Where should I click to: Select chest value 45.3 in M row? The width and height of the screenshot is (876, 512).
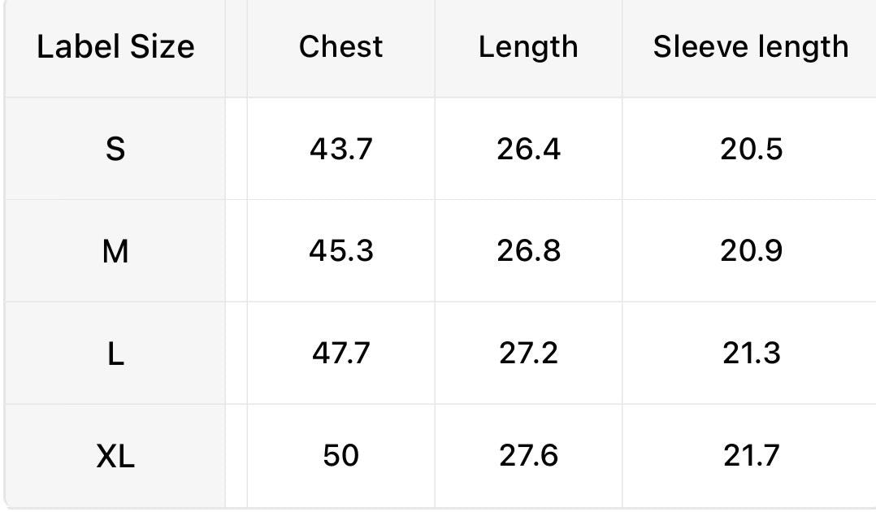pos(340,251)
